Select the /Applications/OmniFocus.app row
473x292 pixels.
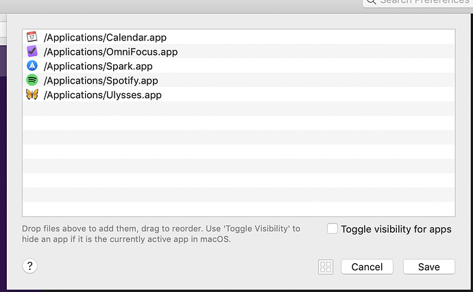(239, 51)
